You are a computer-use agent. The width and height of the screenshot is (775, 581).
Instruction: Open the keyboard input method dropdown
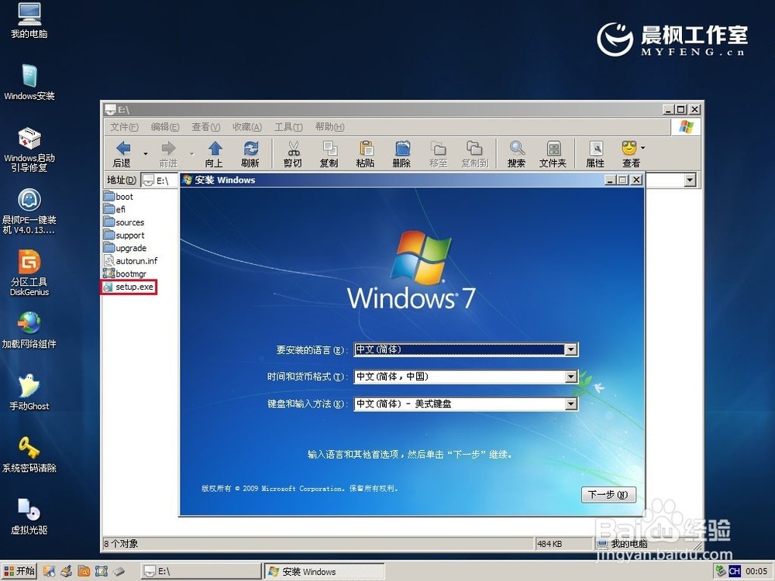[571, 404]
